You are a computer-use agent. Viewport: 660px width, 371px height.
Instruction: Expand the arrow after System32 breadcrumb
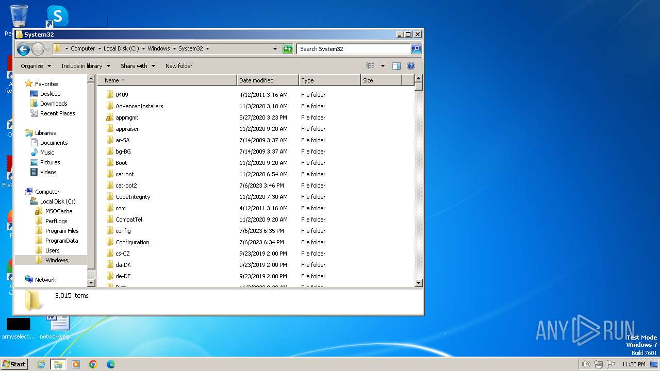207,49
